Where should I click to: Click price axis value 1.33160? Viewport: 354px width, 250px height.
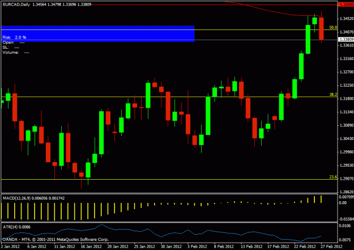point(347,59)
